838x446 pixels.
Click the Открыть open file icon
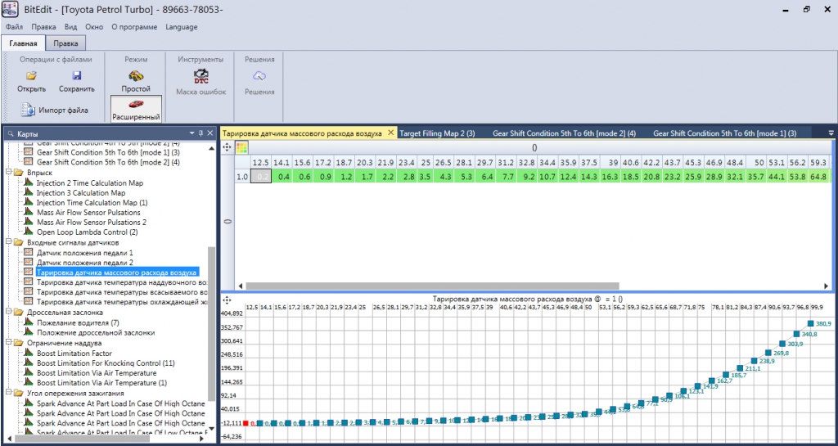pyautogui.click(x=31, y=75)
